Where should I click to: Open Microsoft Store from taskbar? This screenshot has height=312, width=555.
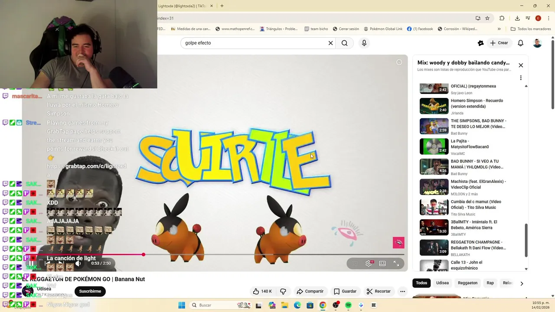(x=310, y=305)
